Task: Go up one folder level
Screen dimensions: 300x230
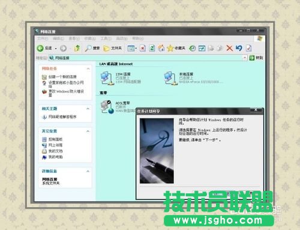Action: pyautogui.click(x=77, y=48)
